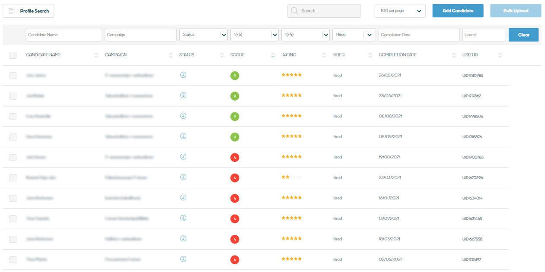Click completion date 02/05/2021
The width and height of the screenshot is (545, 272).
pos(390,259)
